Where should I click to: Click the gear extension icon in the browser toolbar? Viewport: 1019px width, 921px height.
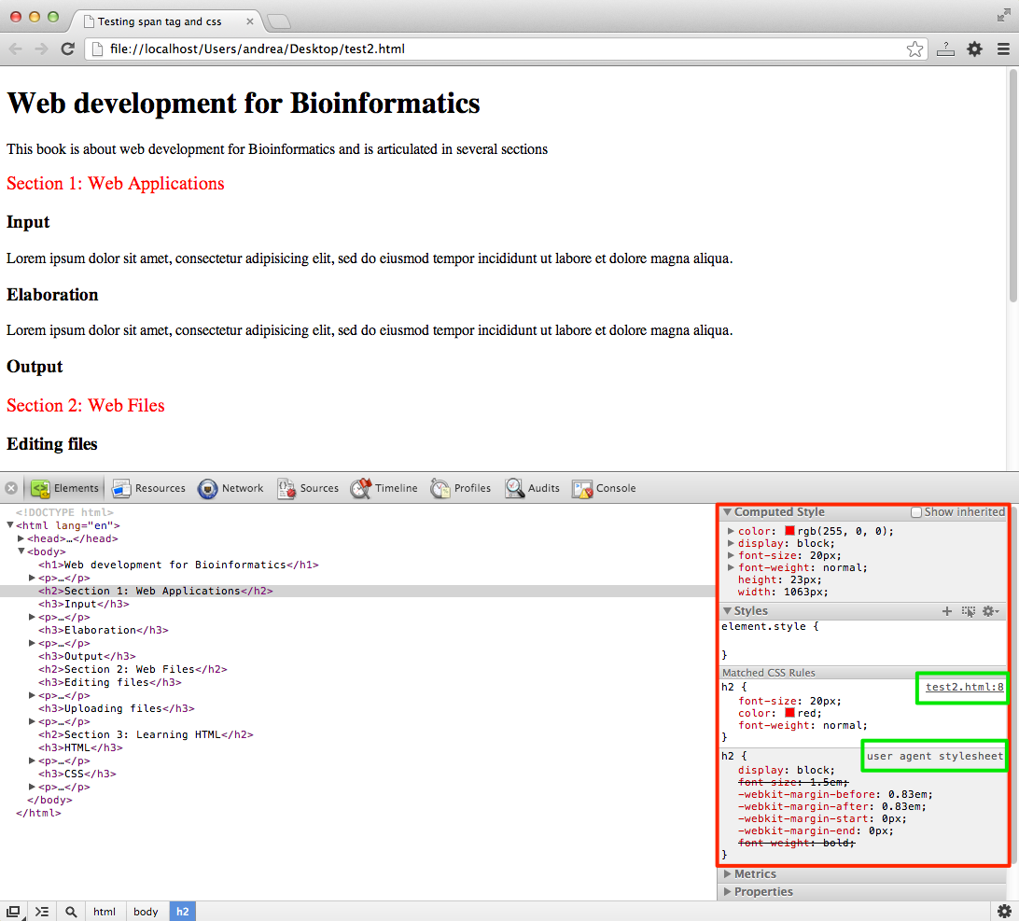tap(974, 49)
